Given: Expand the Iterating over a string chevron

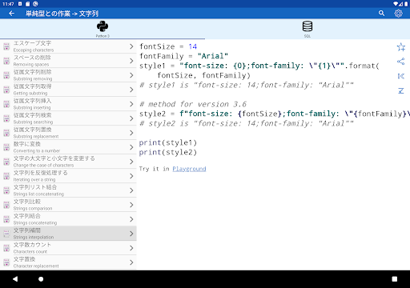Looking at the screenshot, I should (x=131, y=176).
